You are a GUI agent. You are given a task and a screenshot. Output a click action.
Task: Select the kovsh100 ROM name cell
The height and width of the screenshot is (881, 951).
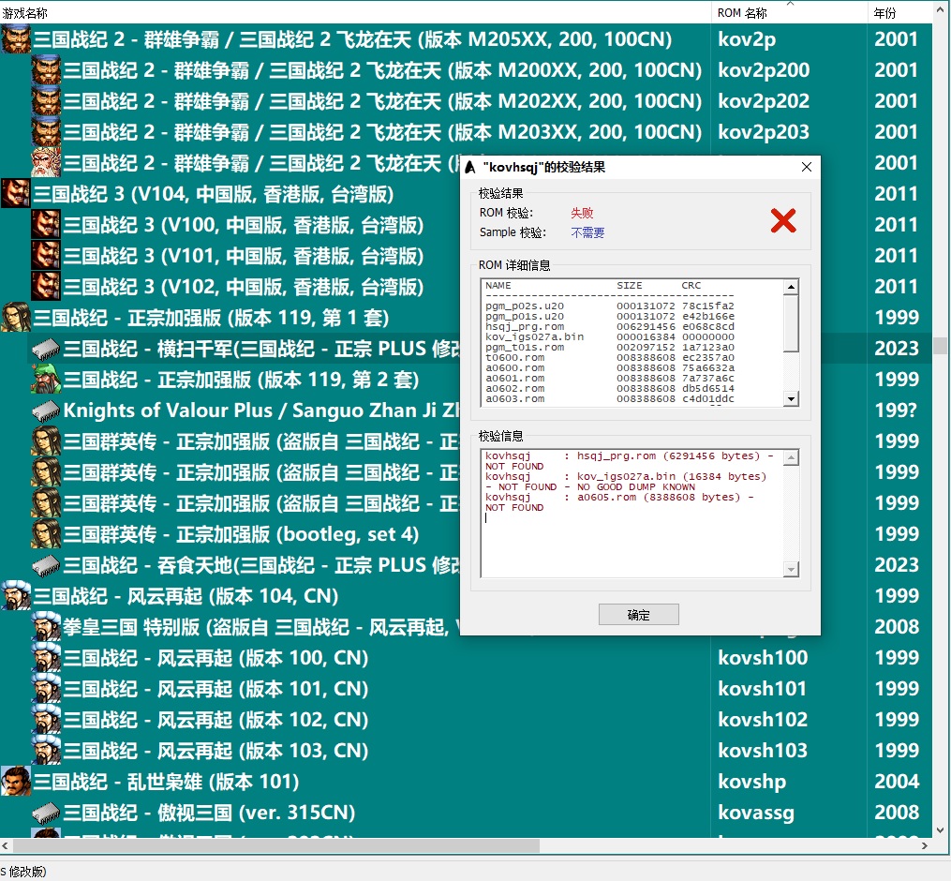click(763, 658)
